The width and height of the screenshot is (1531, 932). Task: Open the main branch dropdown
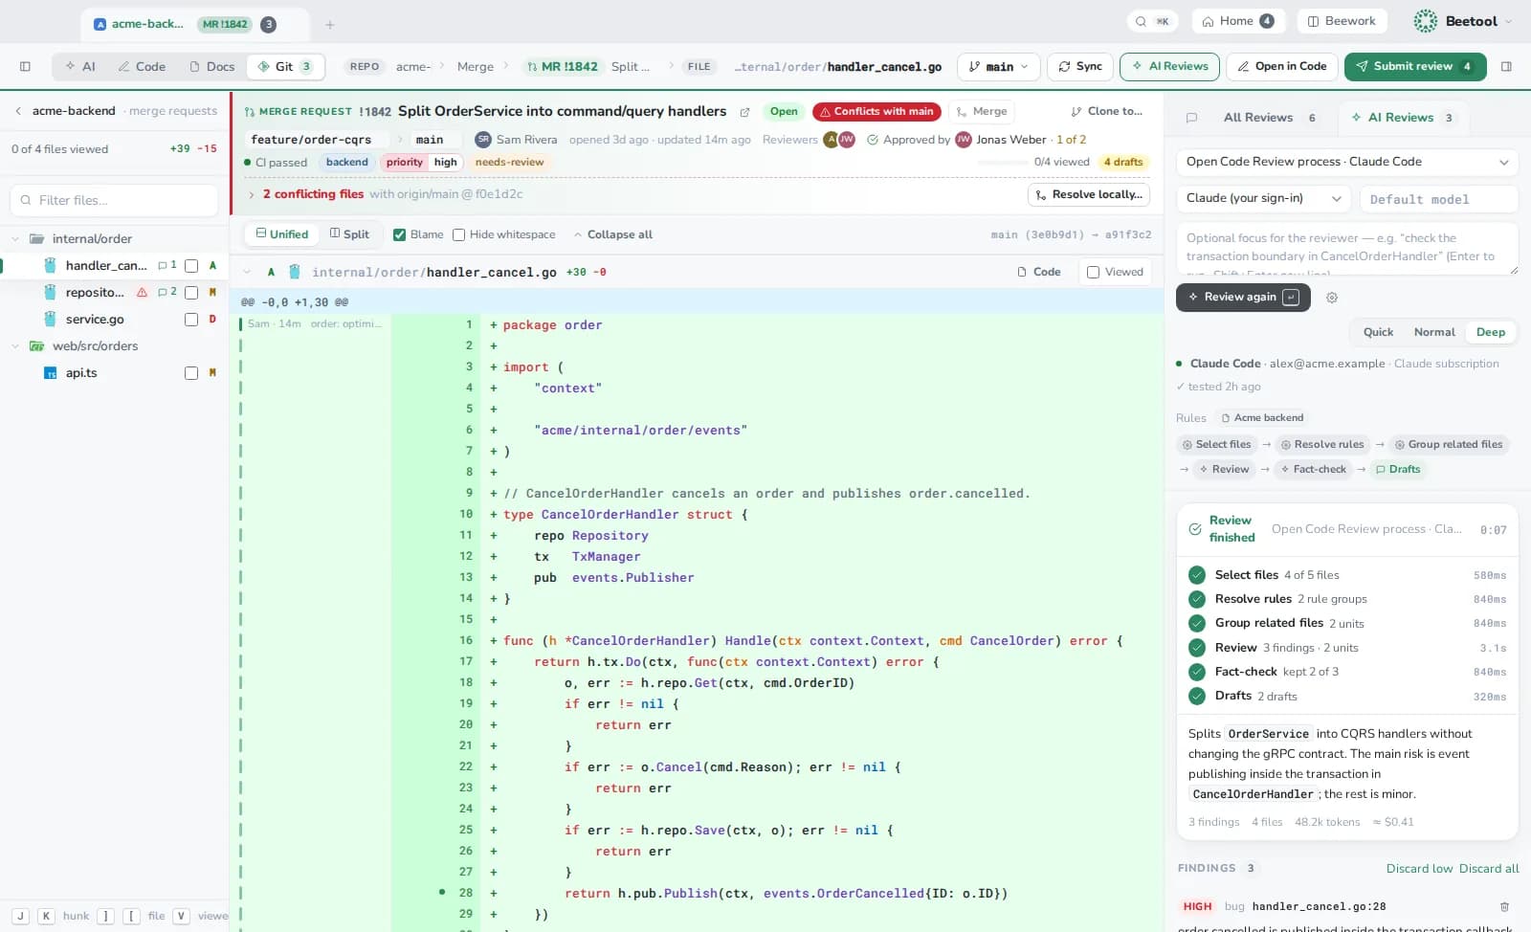coord(998,67)
